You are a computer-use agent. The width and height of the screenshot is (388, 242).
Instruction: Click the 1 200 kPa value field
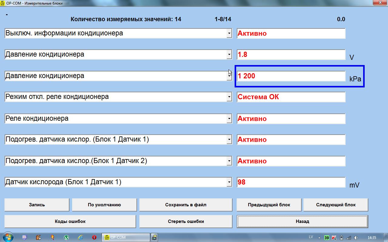pyautogui.click(x=291, y=76)
